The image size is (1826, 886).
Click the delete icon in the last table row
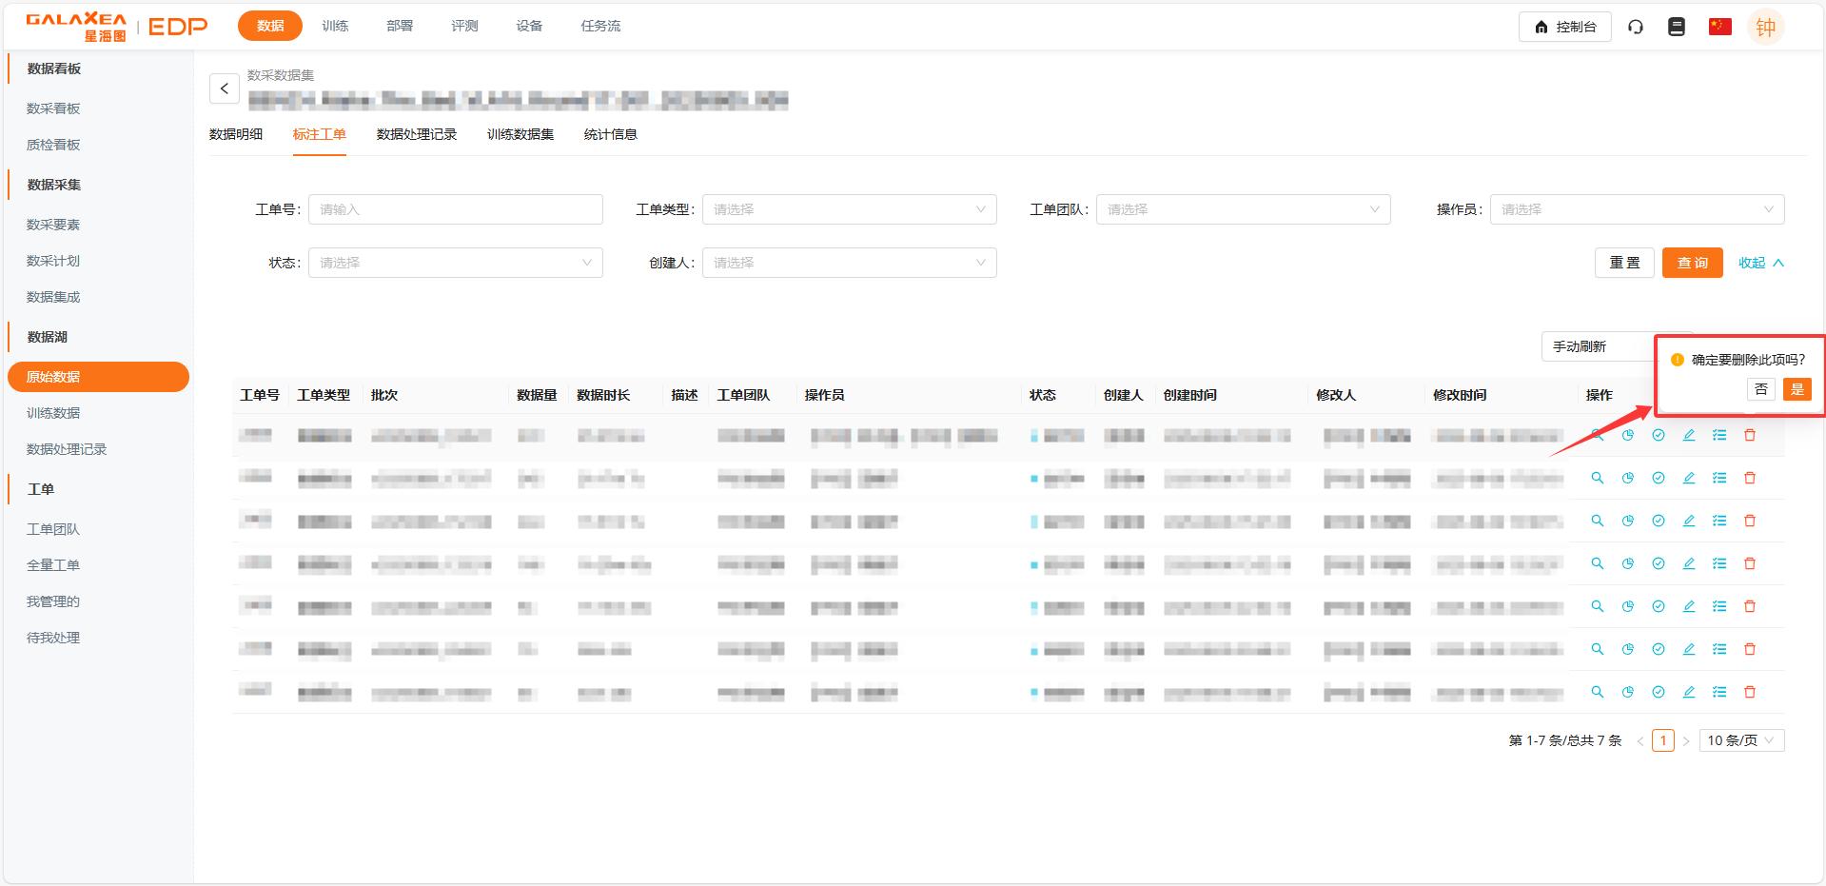pyautogui.click(x=1749, y=692)
